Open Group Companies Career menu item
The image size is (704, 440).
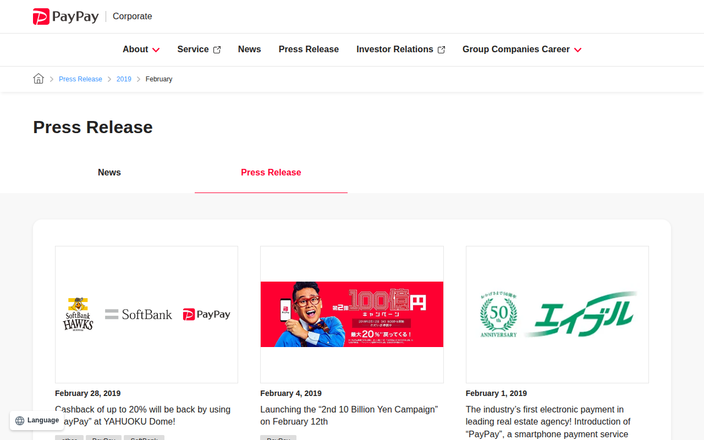point(516,50)
